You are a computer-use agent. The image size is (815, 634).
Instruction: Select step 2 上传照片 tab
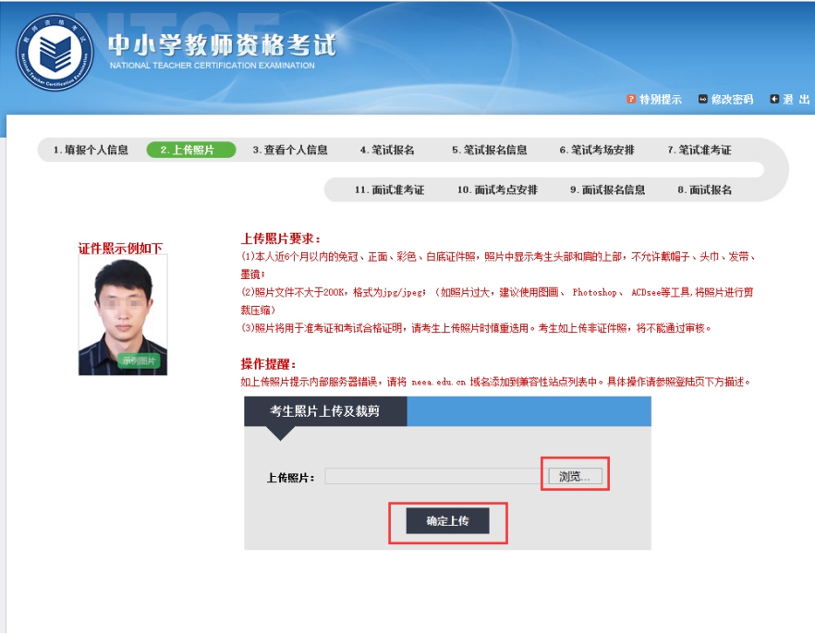(x=190, y=150)
